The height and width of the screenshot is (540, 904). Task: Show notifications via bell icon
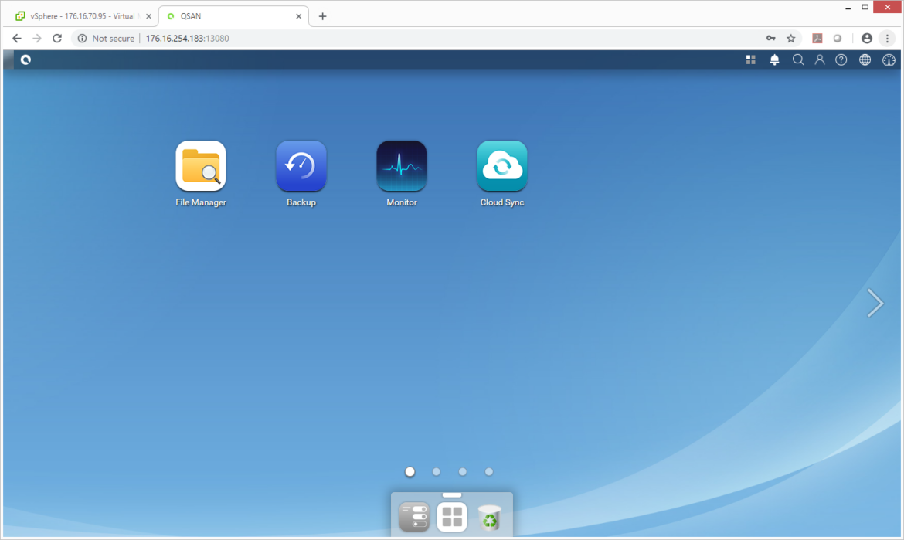coord(774,59)
